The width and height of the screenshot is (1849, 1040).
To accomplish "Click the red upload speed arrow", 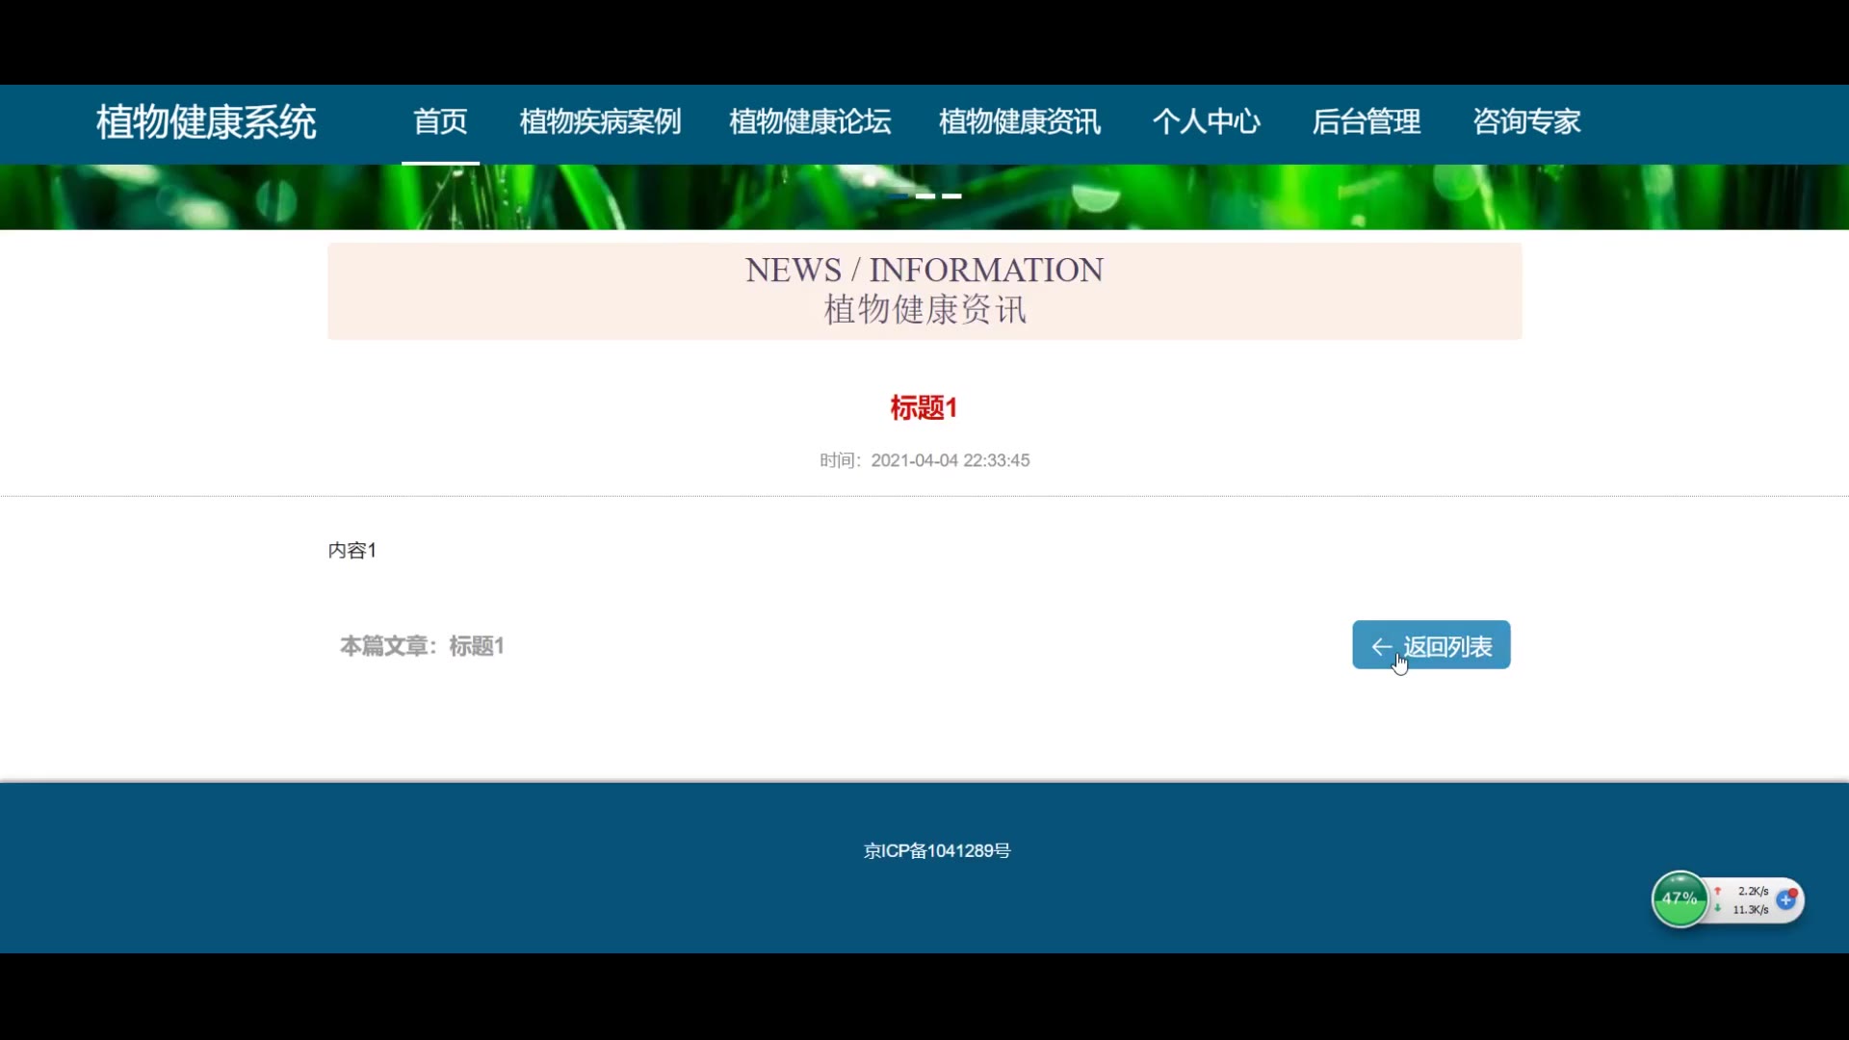I will (1717, 892).
